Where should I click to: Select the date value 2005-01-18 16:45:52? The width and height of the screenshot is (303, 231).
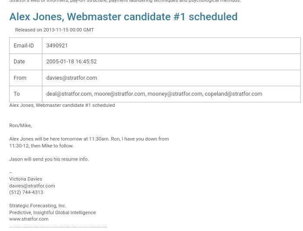coord(71,62)
